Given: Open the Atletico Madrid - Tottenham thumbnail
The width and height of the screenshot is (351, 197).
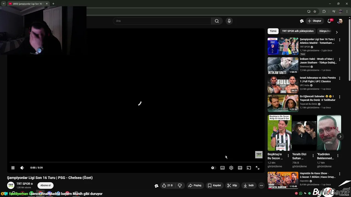Looking at the screenshot, I should click(x=283, y=46).
